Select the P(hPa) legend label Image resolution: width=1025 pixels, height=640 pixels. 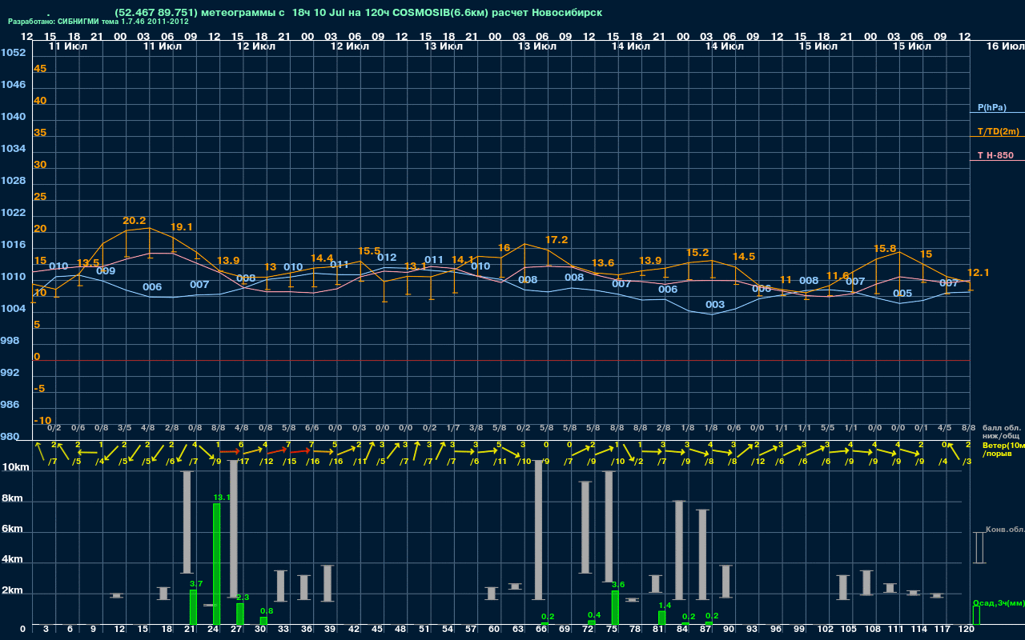point(991,107)
